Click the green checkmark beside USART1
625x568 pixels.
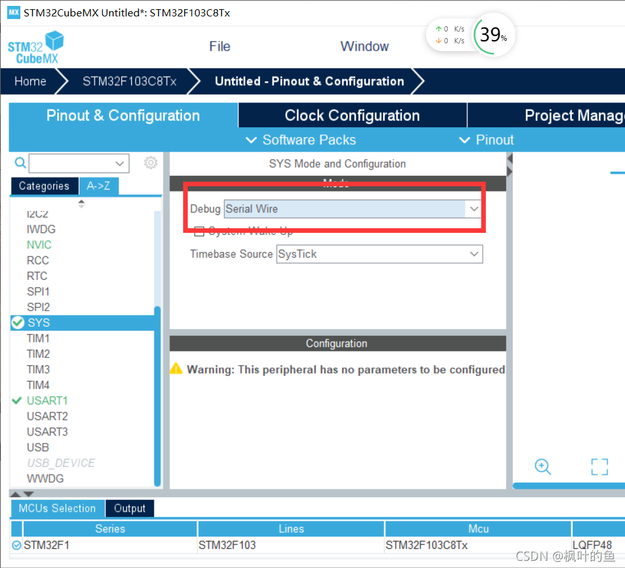pos(17,400)
